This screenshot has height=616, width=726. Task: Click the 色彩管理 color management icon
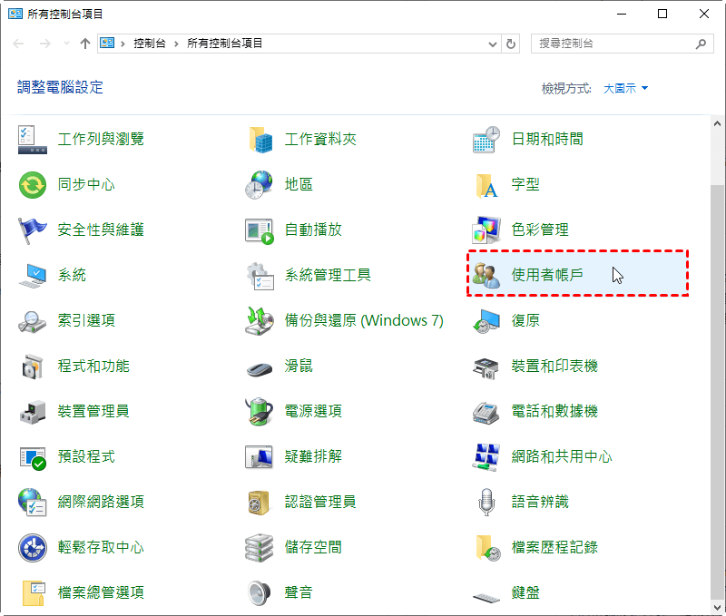click(x=486, y=230)
